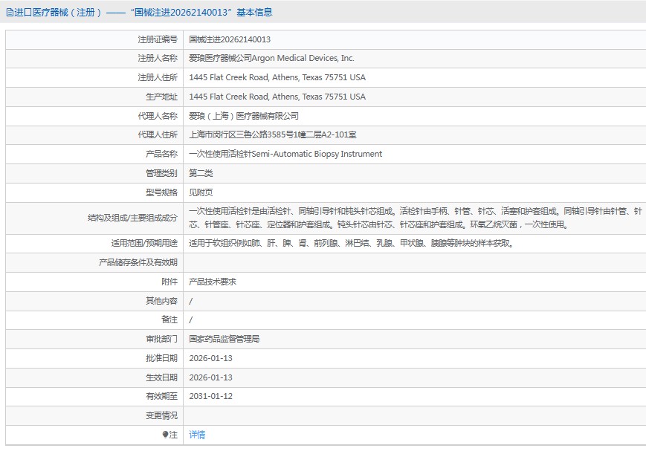This screenshot has height=451, width=646.
Task: Click the 注册人名称 row label
Action: [x=158, y=58]
